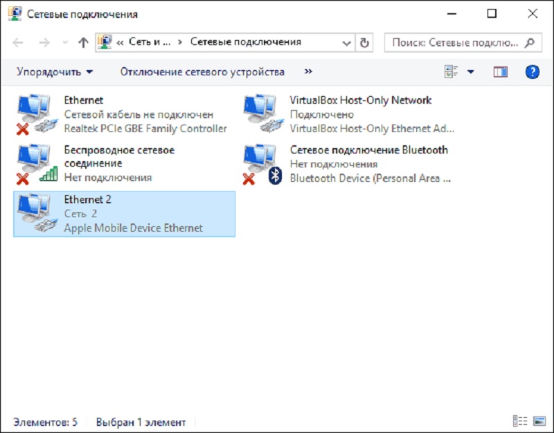The width and height of the screenshot is (554, 433).
Task: Close the Сетевые подключения window
Action: (533, 14)
